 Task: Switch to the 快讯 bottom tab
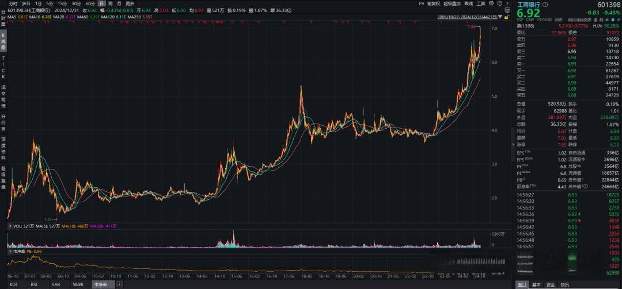(564, 284)
